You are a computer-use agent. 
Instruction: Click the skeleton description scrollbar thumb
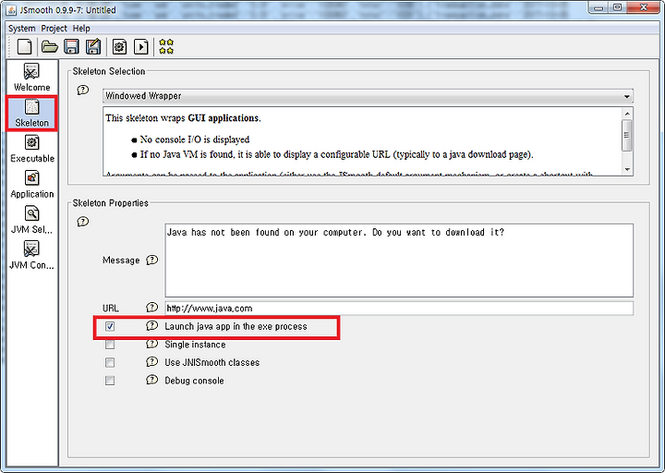click(627, 135)
